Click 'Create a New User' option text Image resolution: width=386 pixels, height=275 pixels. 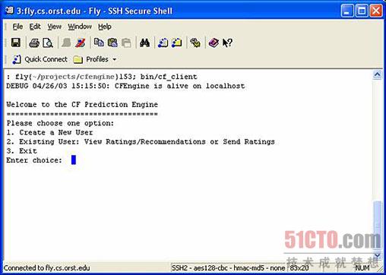[x=56, y=132]
